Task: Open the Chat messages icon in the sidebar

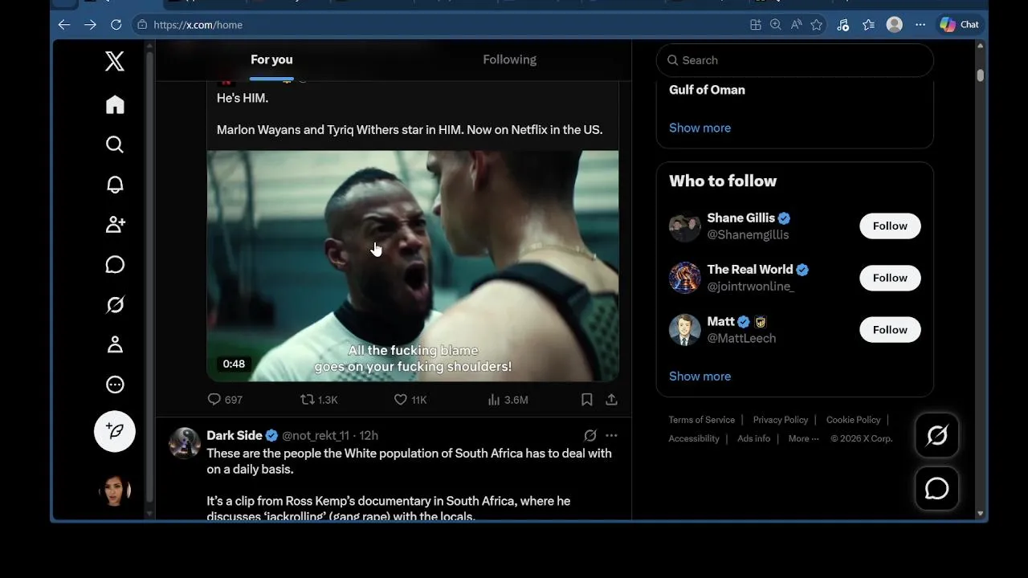Action: [115, 265]
